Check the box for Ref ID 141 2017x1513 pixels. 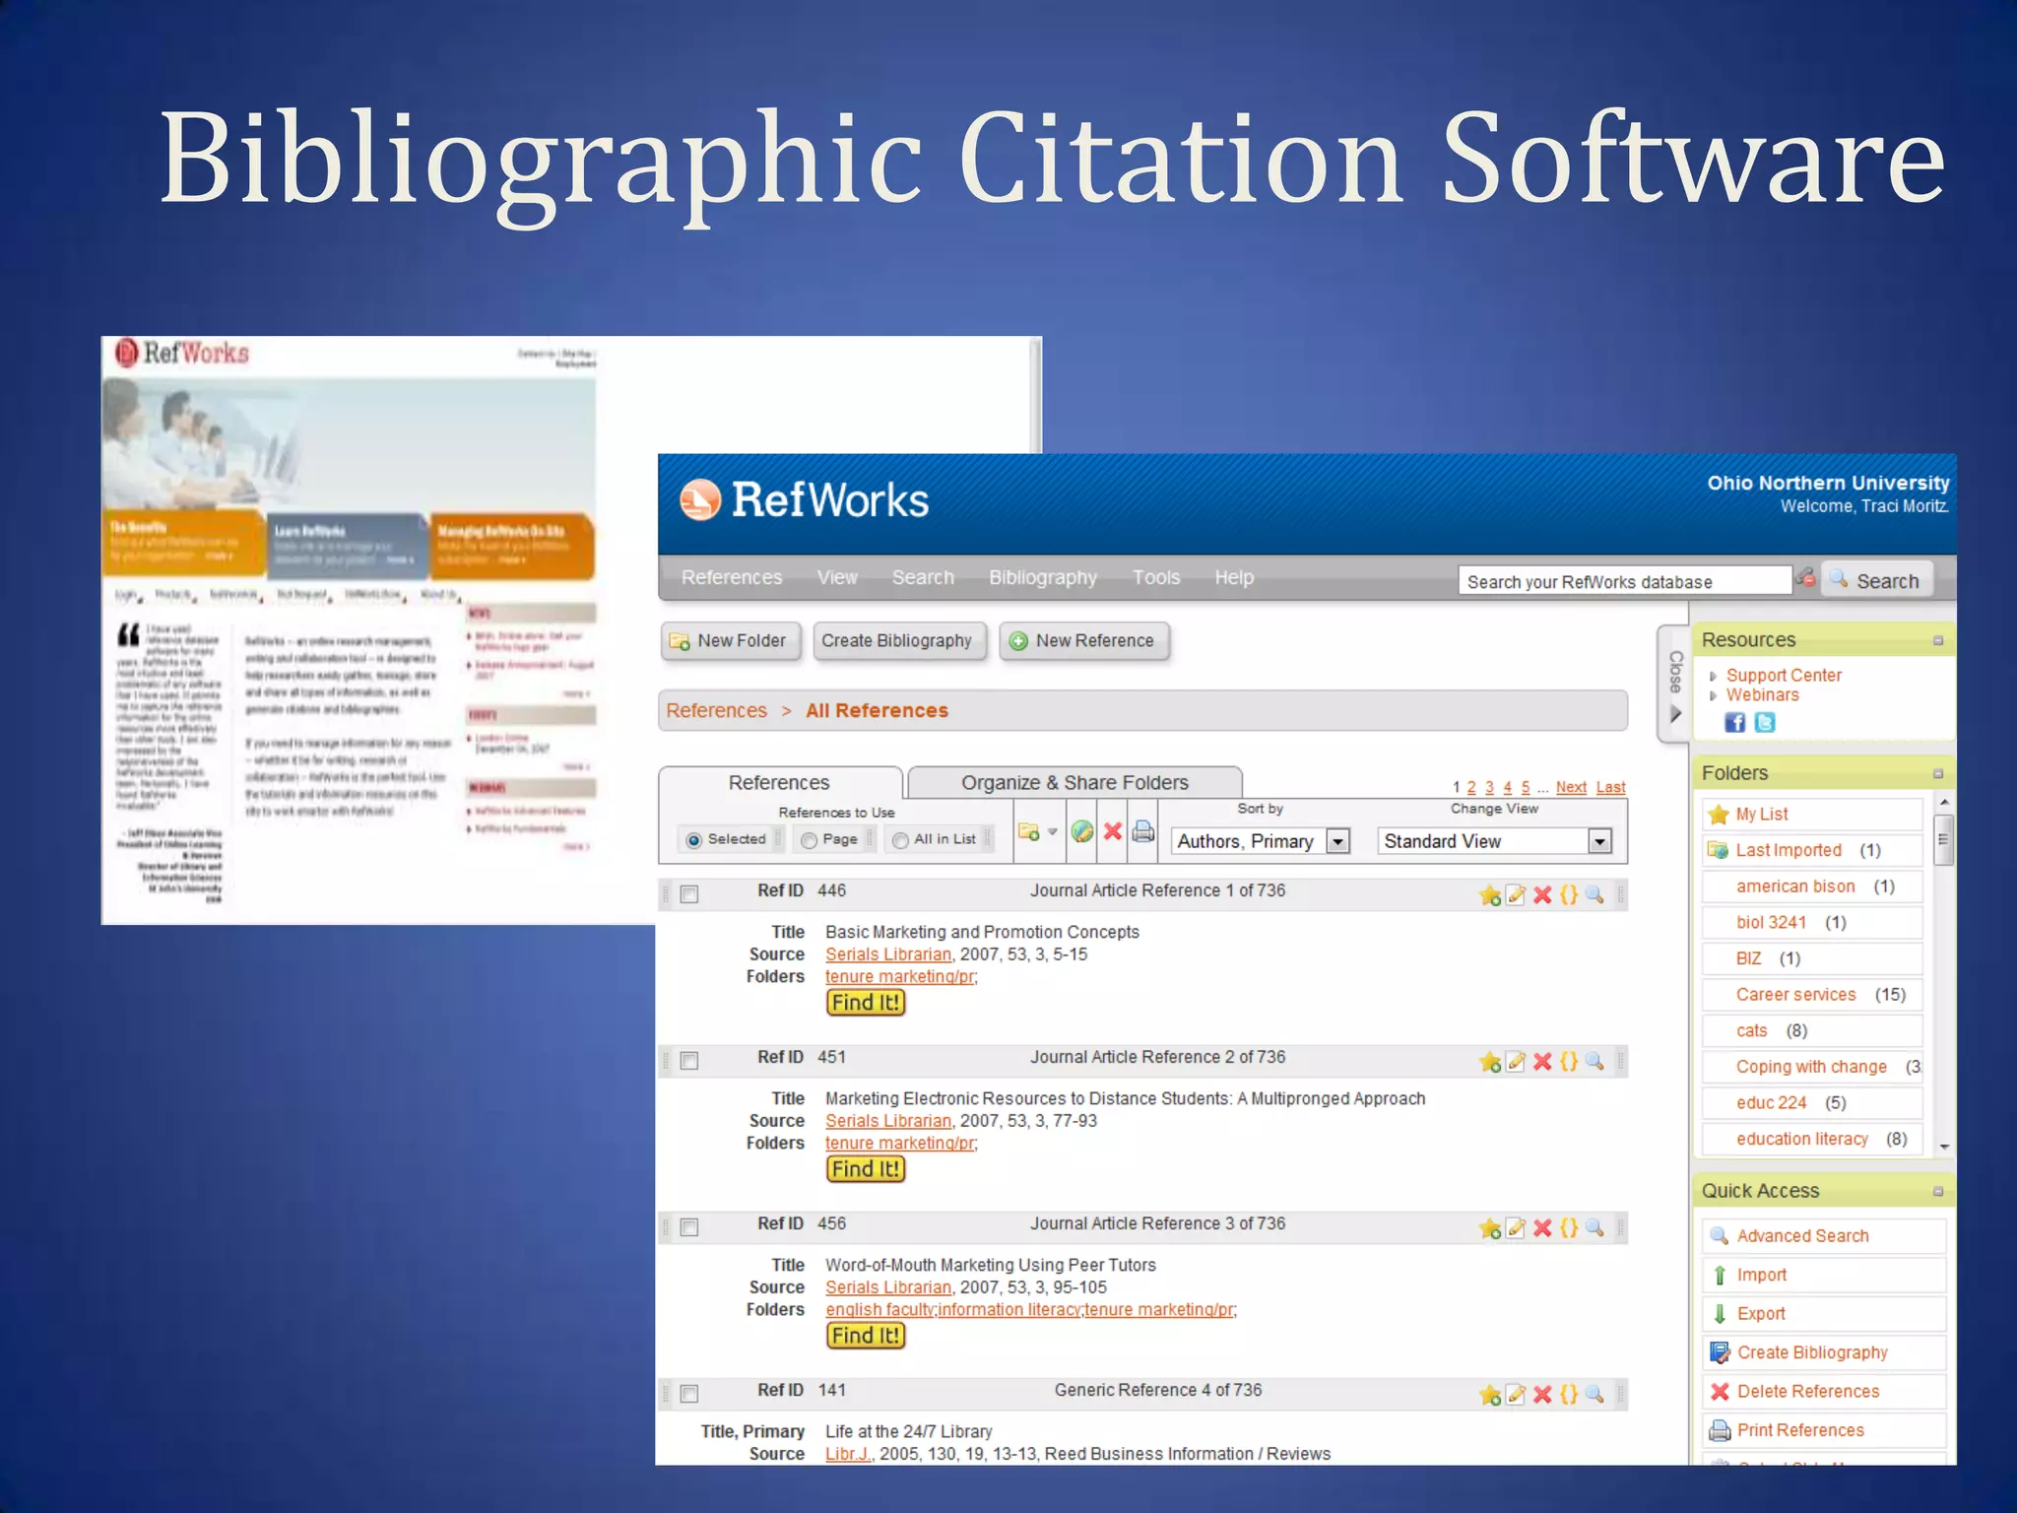(689, 1394)
